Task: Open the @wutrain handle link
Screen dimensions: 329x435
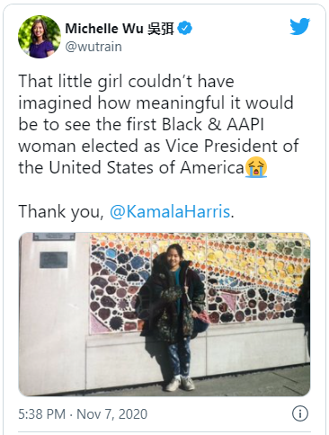Action: click(93, 47)
